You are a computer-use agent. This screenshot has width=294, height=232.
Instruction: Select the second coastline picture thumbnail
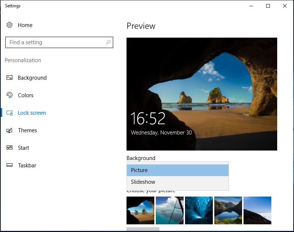pyautogui.click(x=169, y=210)
